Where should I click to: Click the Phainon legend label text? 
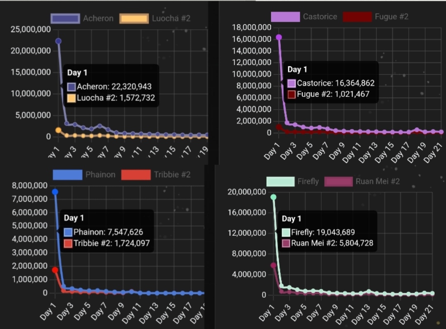(x=100, y=174)
